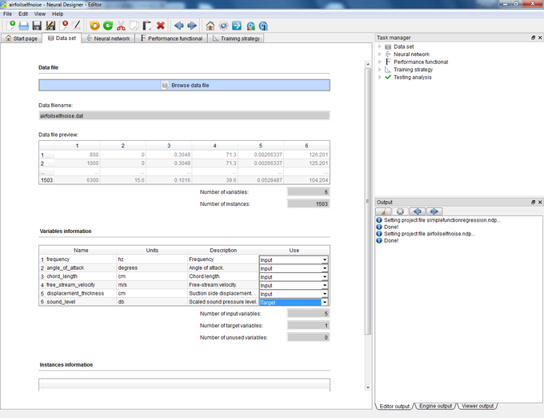544x418 pixels.
Task: Click the Number of instances field 1503
Action: [309, 203]
